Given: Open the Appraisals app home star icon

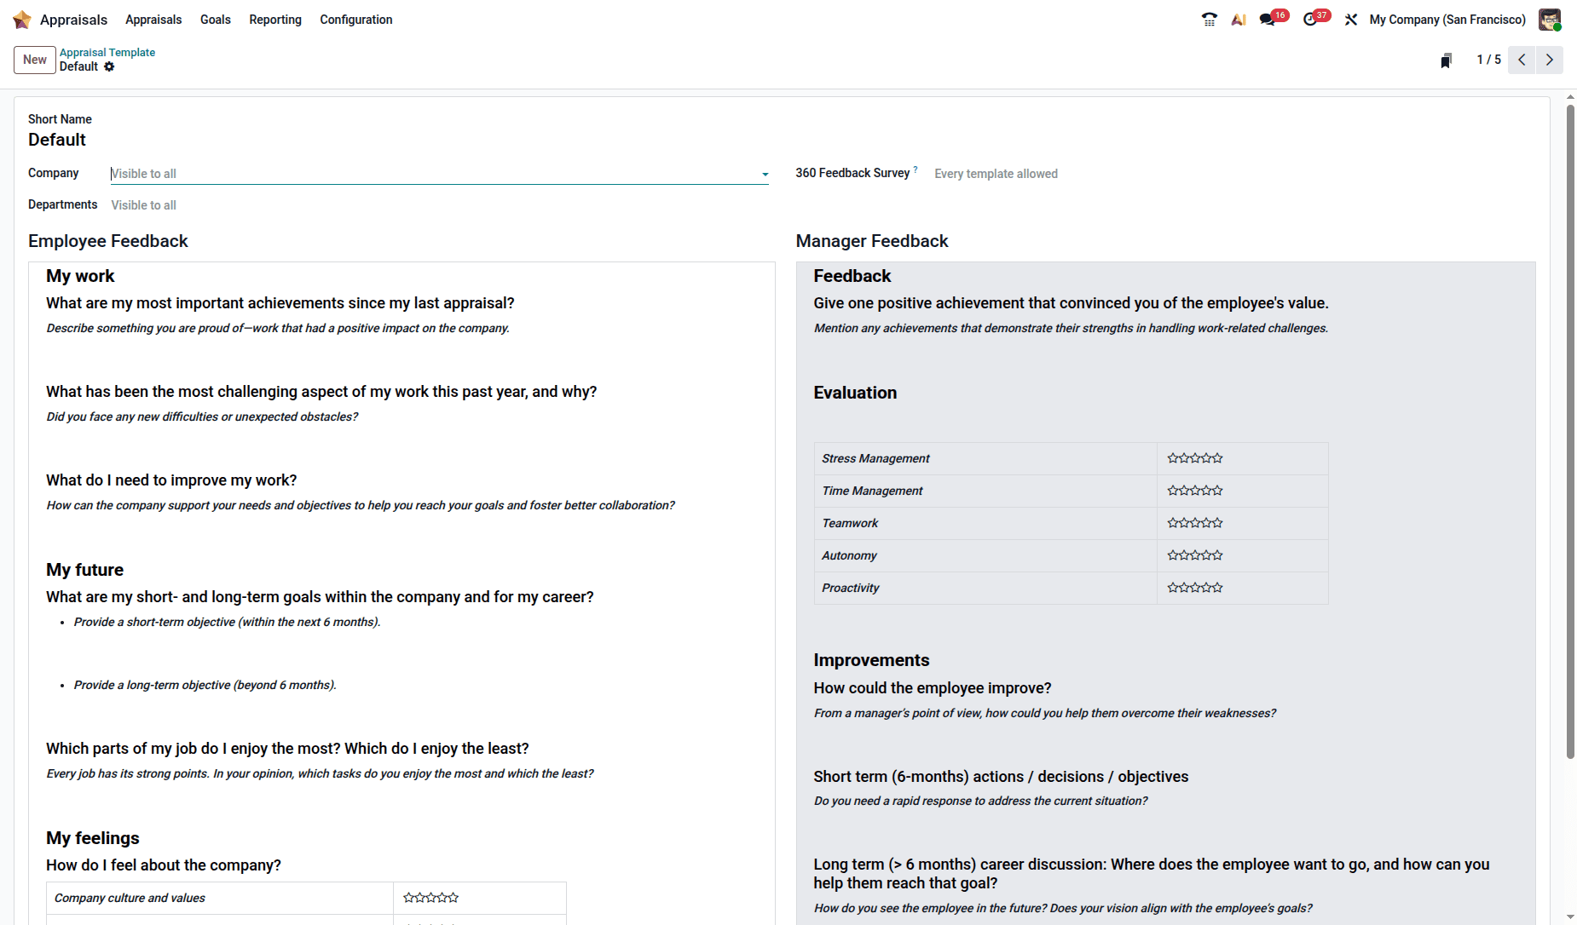Looking at the screenshot, I should [22, 20].
